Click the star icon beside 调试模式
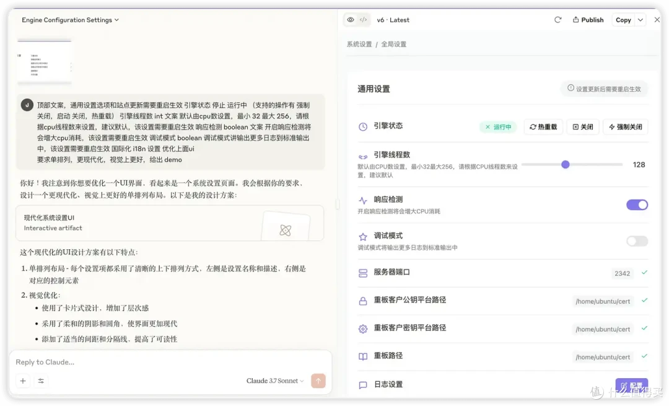 pos(362,237)
